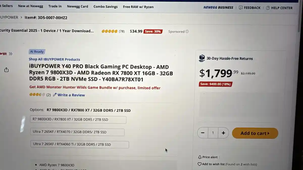Screen dimensions: 303x170
Task: Click the pencil Write a Review icon
Action: tap(55, 95)
